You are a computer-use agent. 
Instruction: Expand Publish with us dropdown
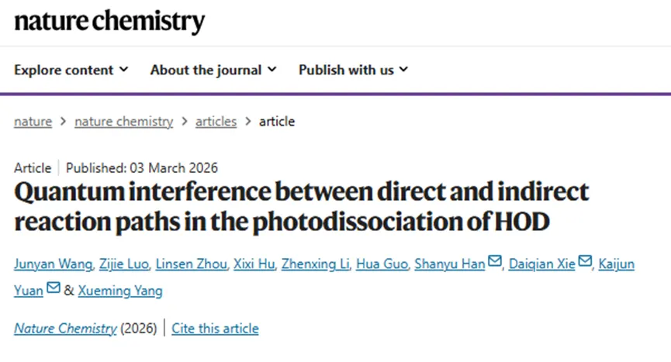[x=353, y=70]
